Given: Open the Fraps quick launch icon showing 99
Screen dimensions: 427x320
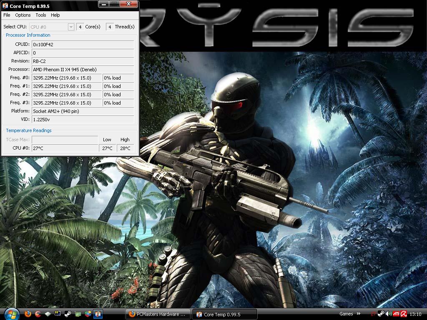Looking at the screenshot, I should (x=58, y=314).
